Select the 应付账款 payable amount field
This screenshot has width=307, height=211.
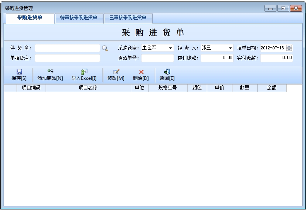217,58
